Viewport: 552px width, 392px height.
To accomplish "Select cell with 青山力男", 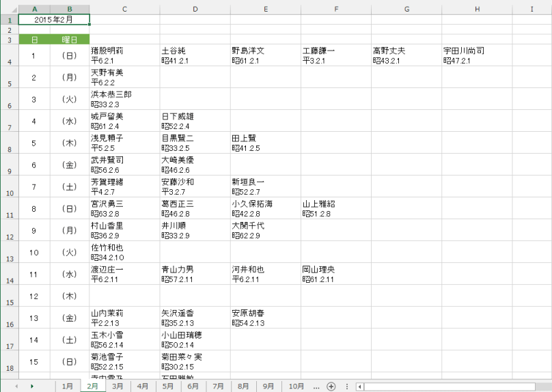I will click(x=195, y=274).
